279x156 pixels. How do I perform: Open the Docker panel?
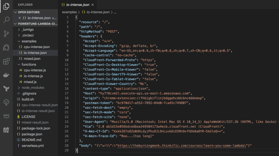tap(6, 75)
